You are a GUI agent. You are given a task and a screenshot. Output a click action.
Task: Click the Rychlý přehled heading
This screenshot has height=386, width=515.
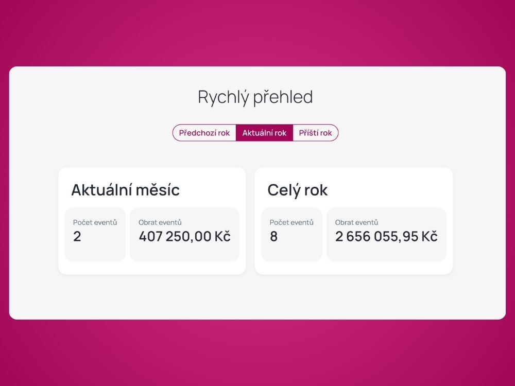pos(255,97)
